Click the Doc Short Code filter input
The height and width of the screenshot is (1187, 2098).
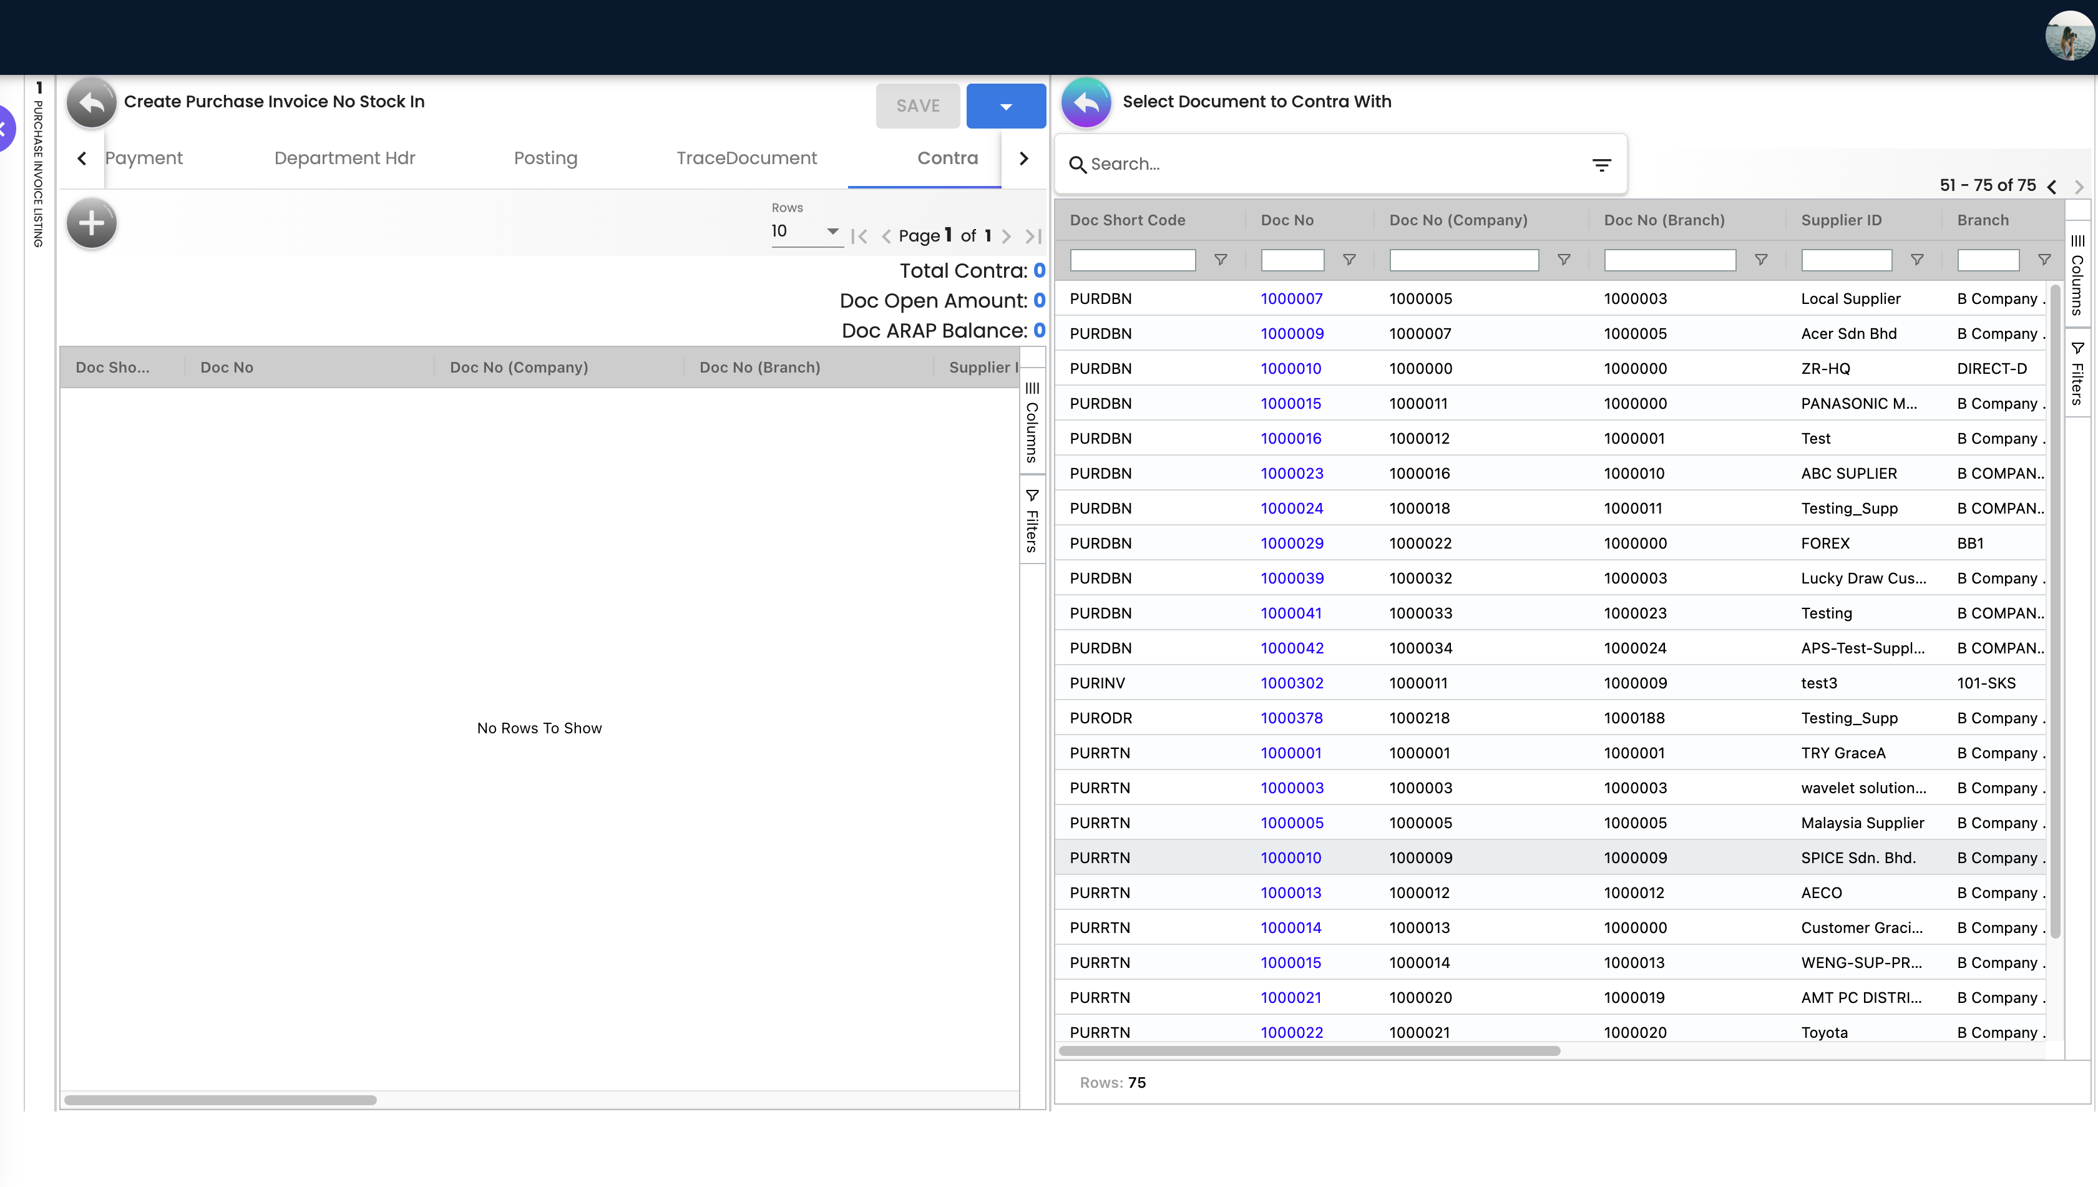(1132, 259)
